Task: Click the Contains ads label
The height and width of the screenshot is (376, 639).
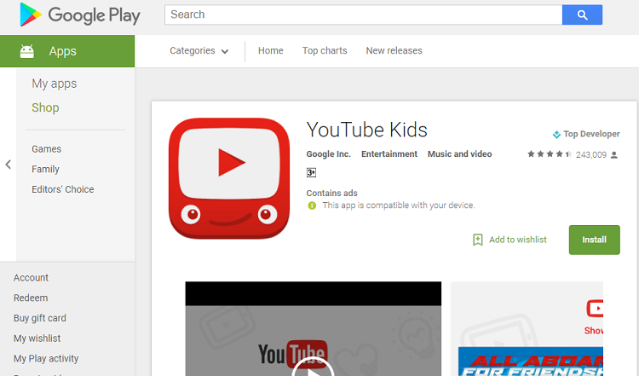Action: point(331,194)
